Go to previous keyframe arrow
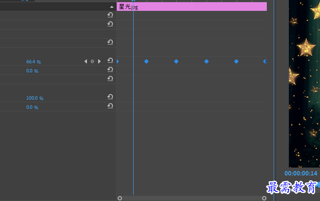320x201 pixels. point(86,62)
